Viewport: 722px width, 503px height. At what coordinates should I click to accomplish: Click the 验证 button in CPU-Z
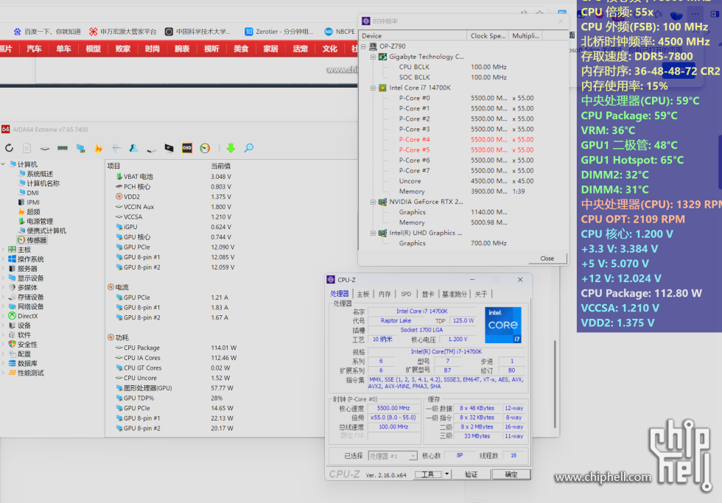[471, 474]
